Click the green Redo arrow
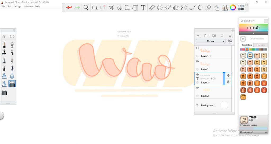 [x=77, y=8]
